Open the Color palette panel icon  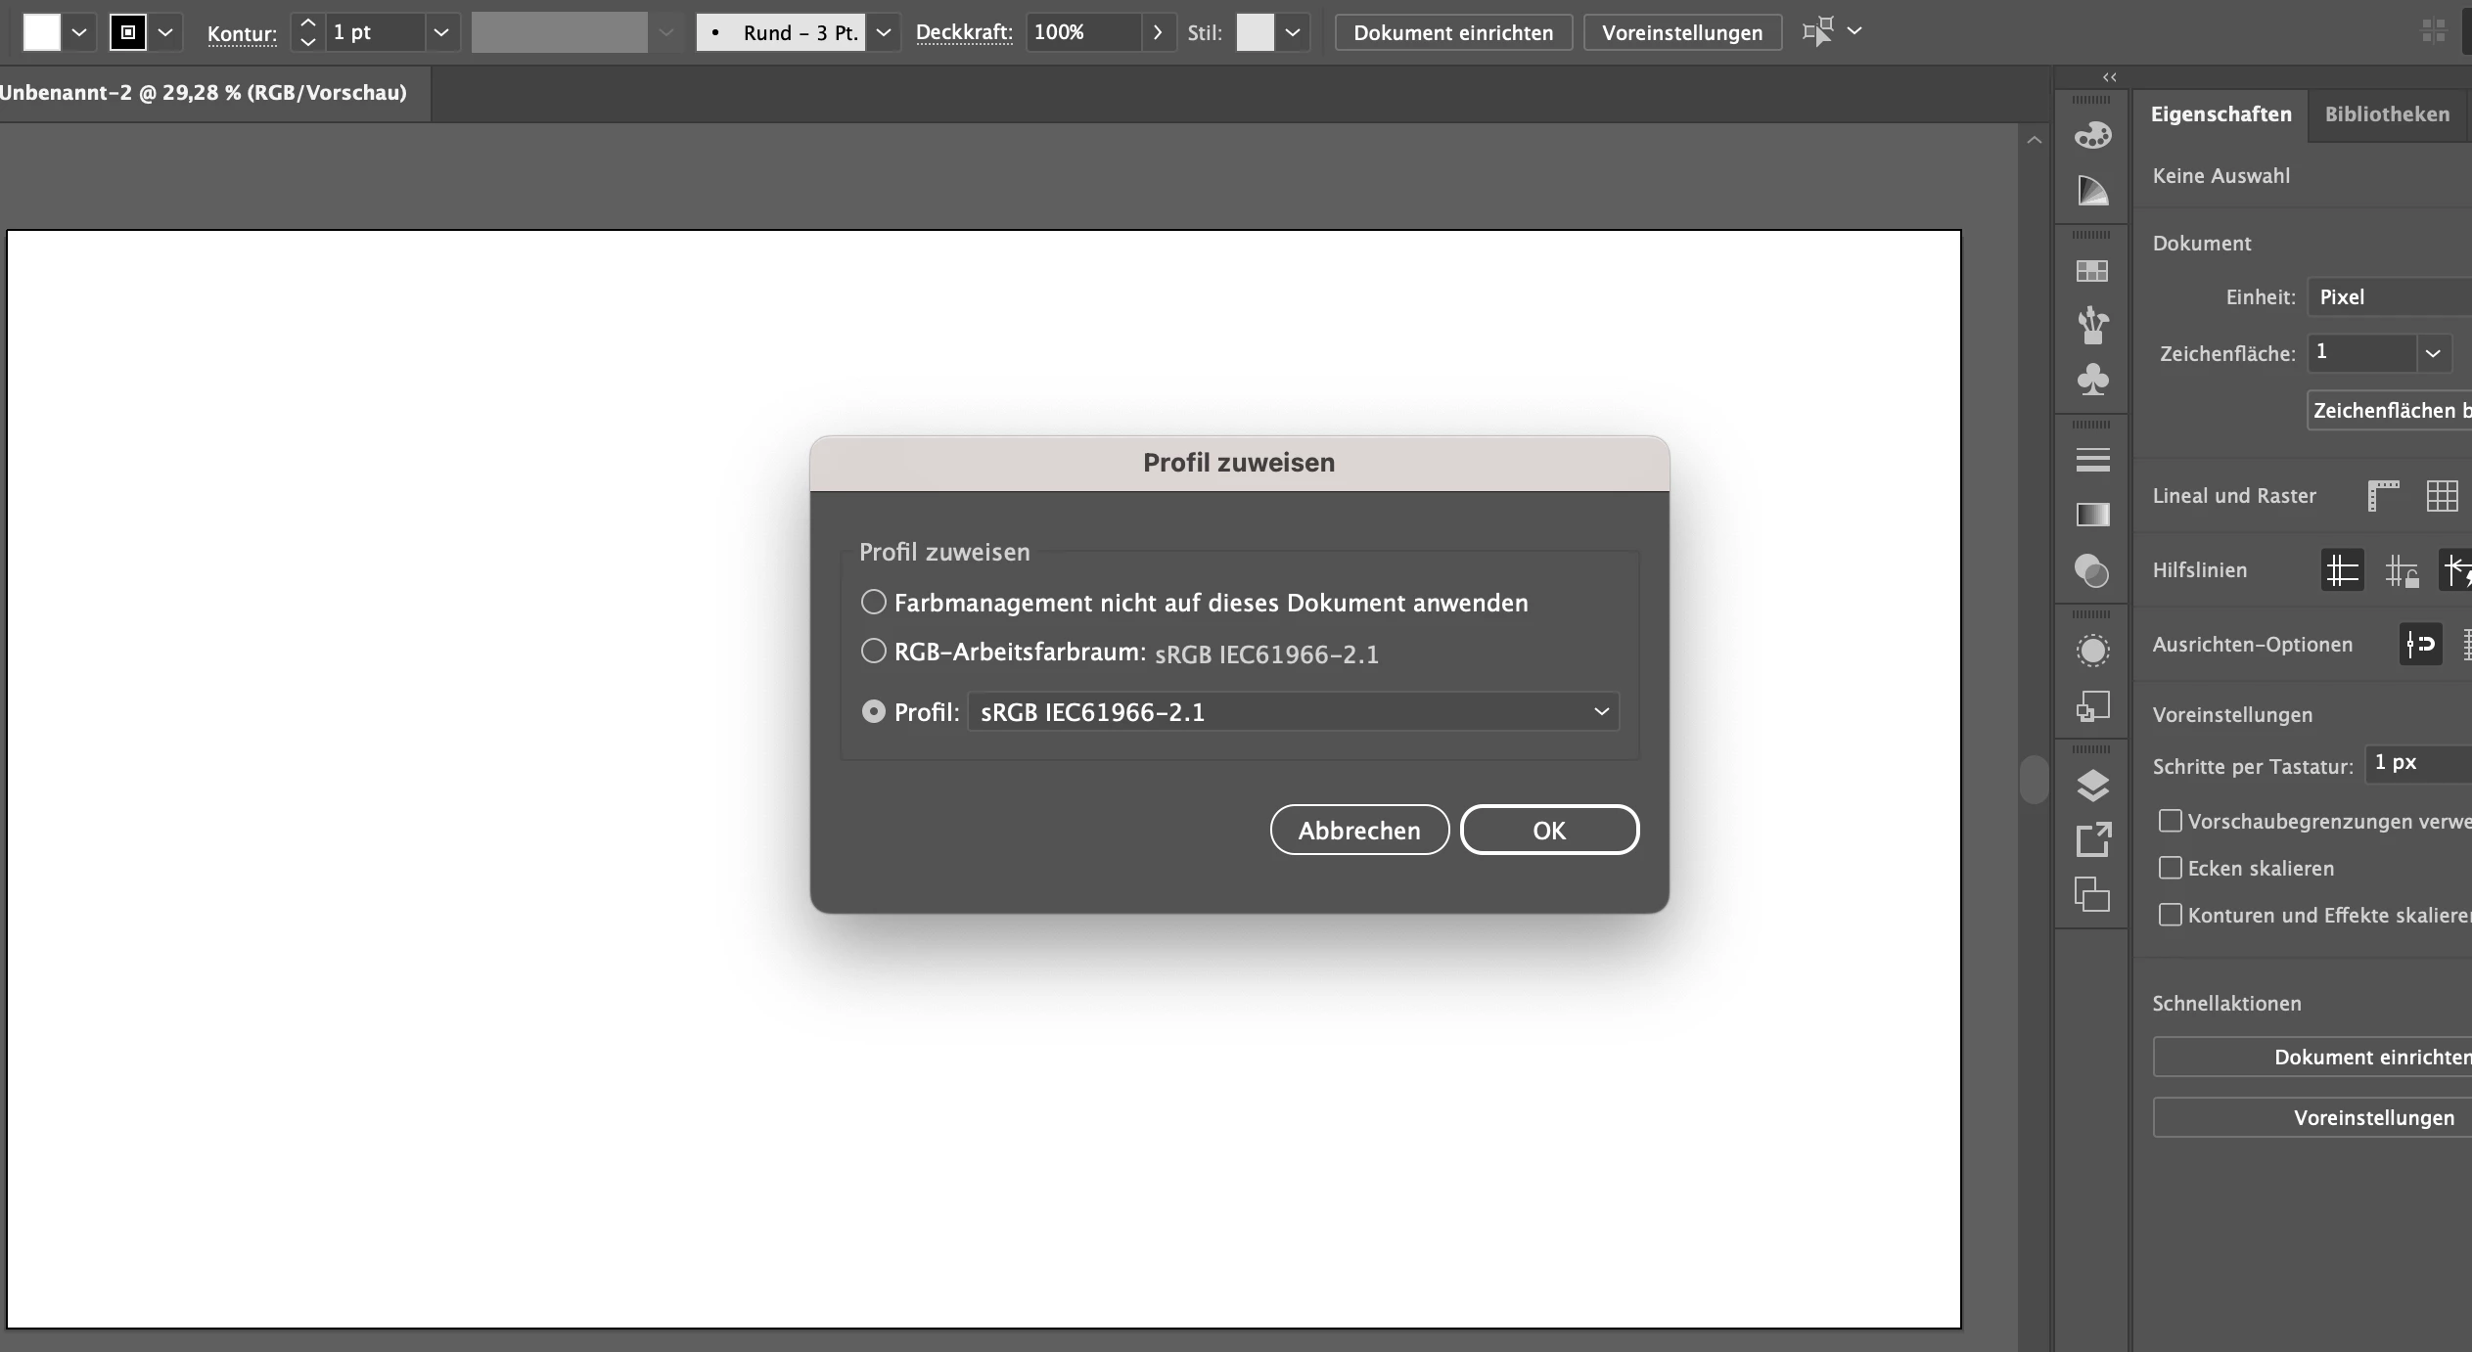tap(2092, 135)
